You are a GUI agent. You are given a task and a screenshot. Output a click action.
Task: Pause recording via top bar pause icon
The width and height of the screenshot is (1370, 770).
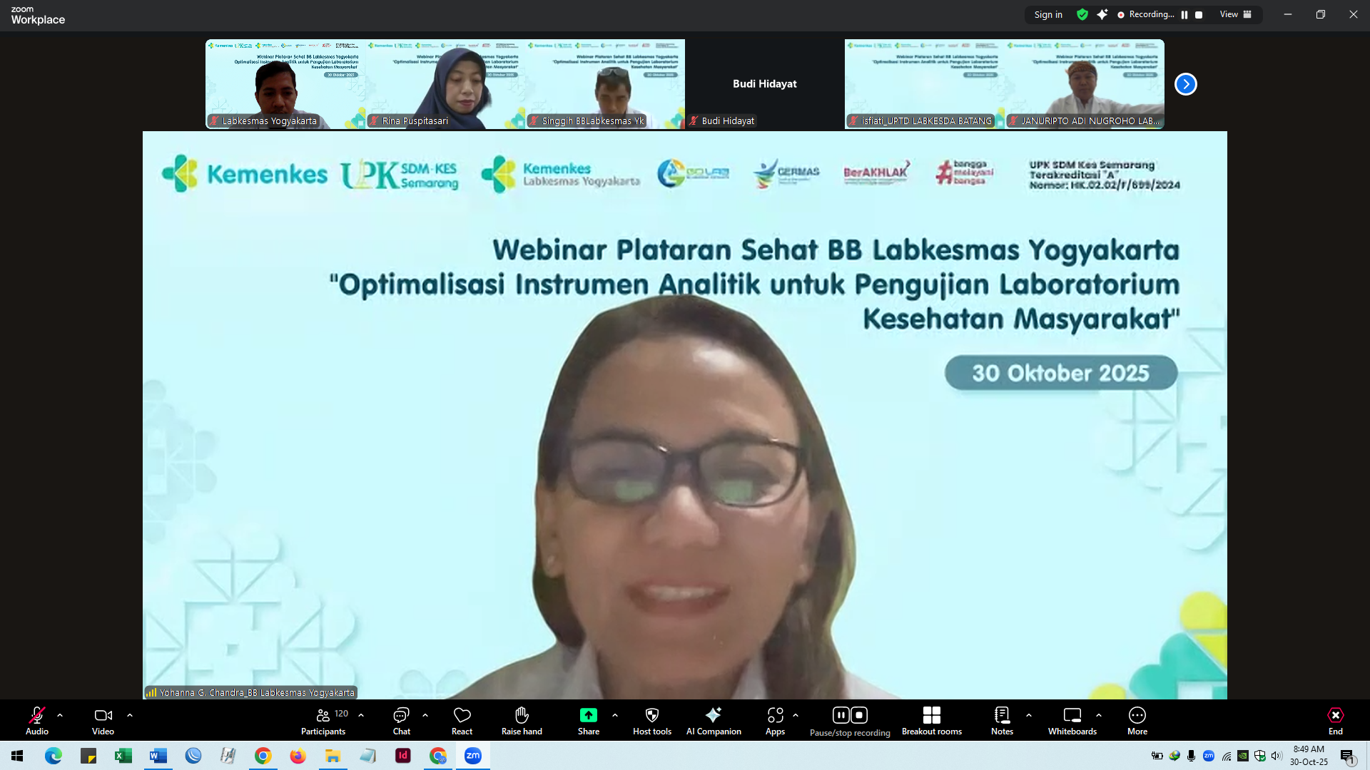1184,14
